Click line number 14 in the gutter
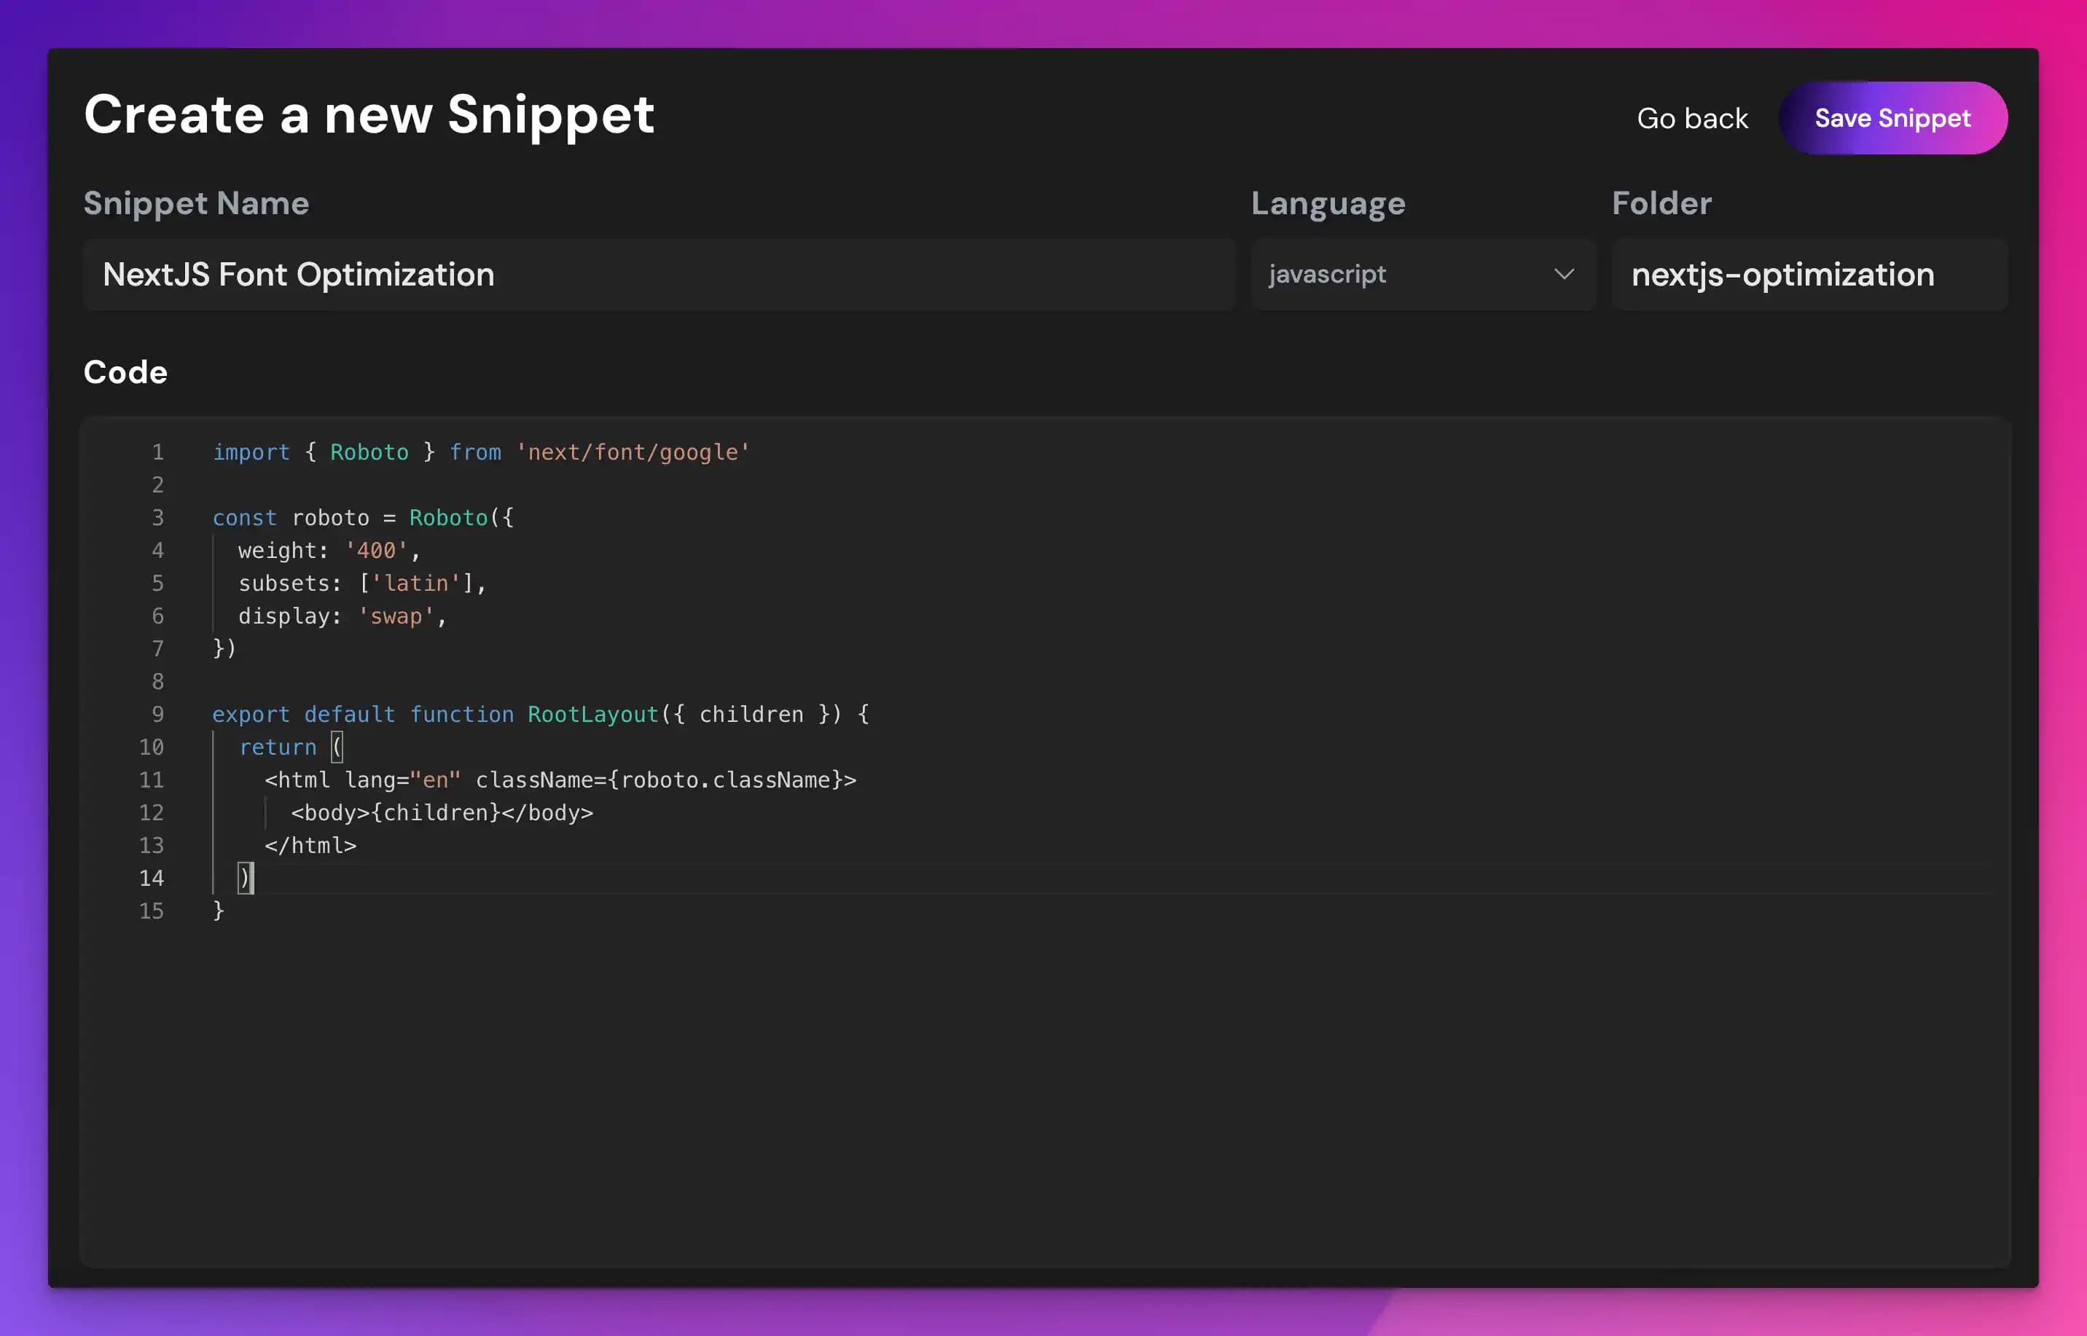 151,878
